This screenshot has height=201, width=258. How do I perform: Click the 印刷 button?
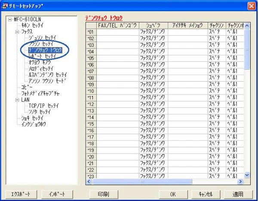pos(104,194)
